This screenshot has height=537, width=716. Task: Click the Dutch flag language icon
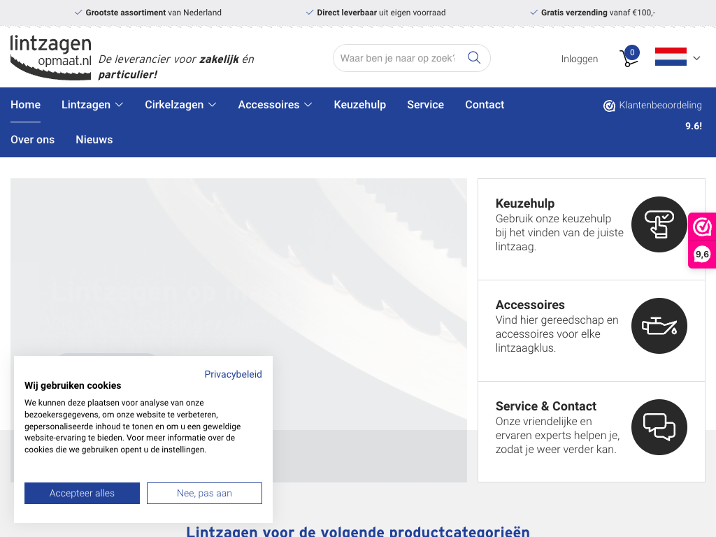point(671,57)
